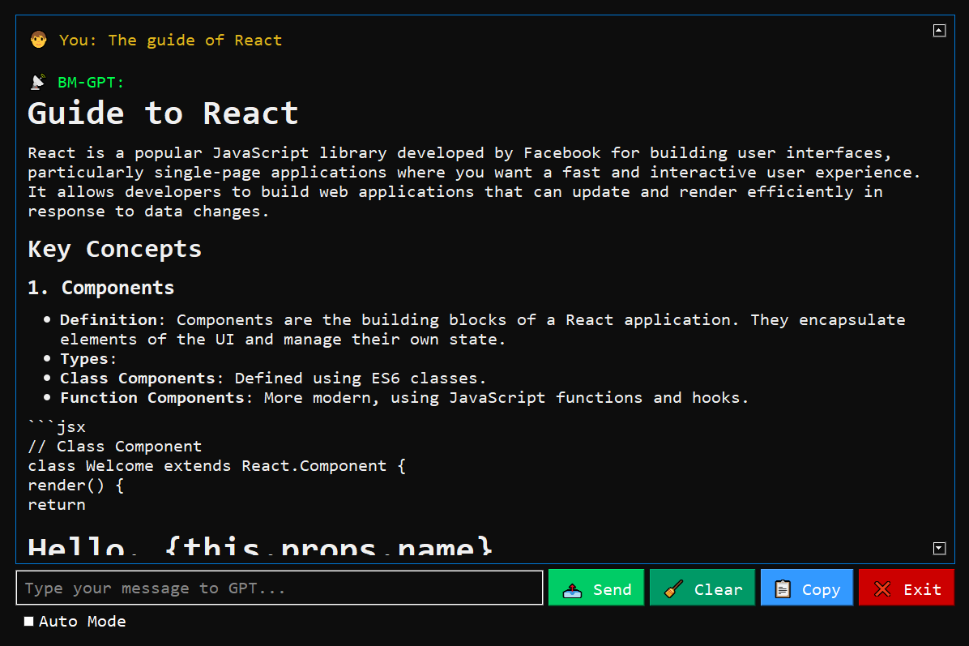Click the "Auto Mode" label text
The width and height of the screenshot is (969, 646).
point(82,621)
